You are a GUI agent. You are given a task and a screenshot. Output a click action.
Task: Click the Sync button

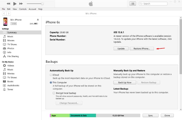pos(151,116)
